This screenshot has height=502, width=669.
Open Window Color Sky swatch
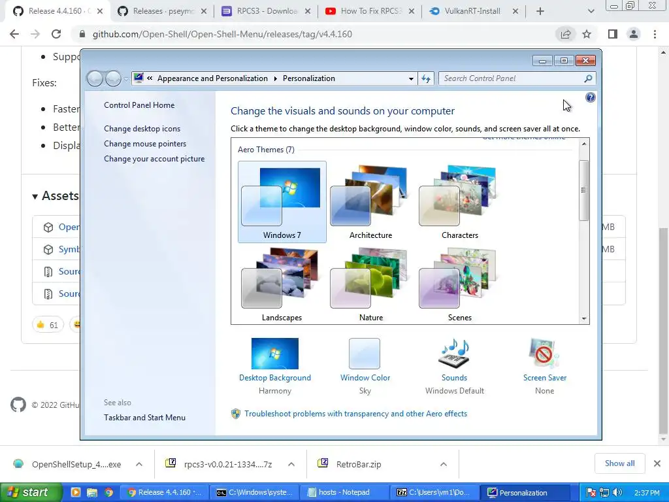click(365, 354)
